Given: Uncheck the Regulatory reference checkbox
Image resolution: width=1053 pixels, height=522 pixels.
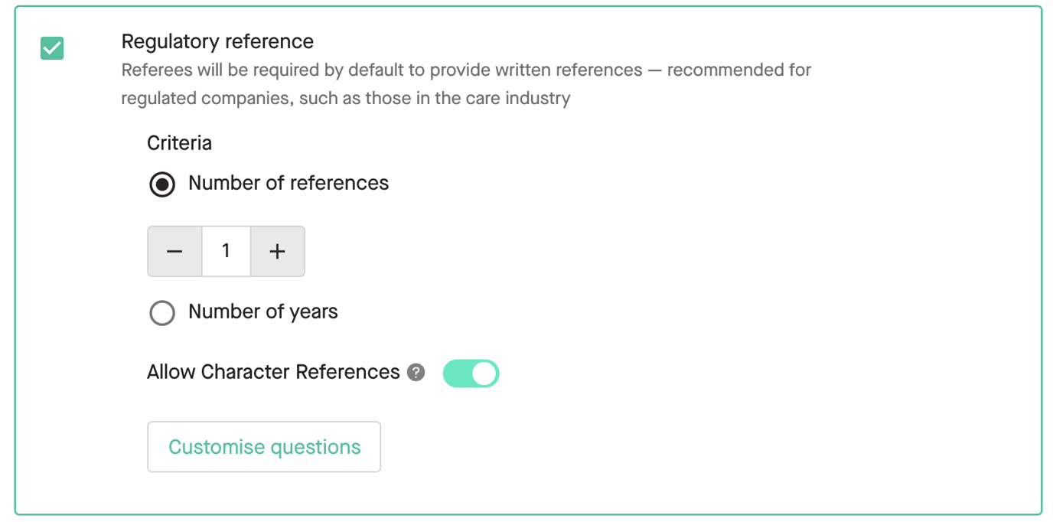Looking at the screenshot, I should click(51, 48).
